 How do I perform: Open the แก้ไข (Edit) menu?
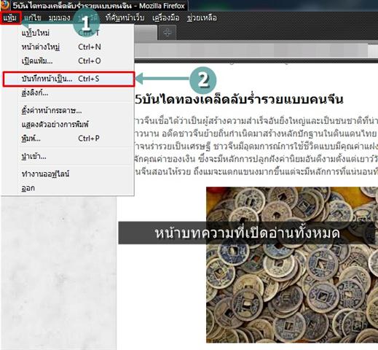pos(33,17)
